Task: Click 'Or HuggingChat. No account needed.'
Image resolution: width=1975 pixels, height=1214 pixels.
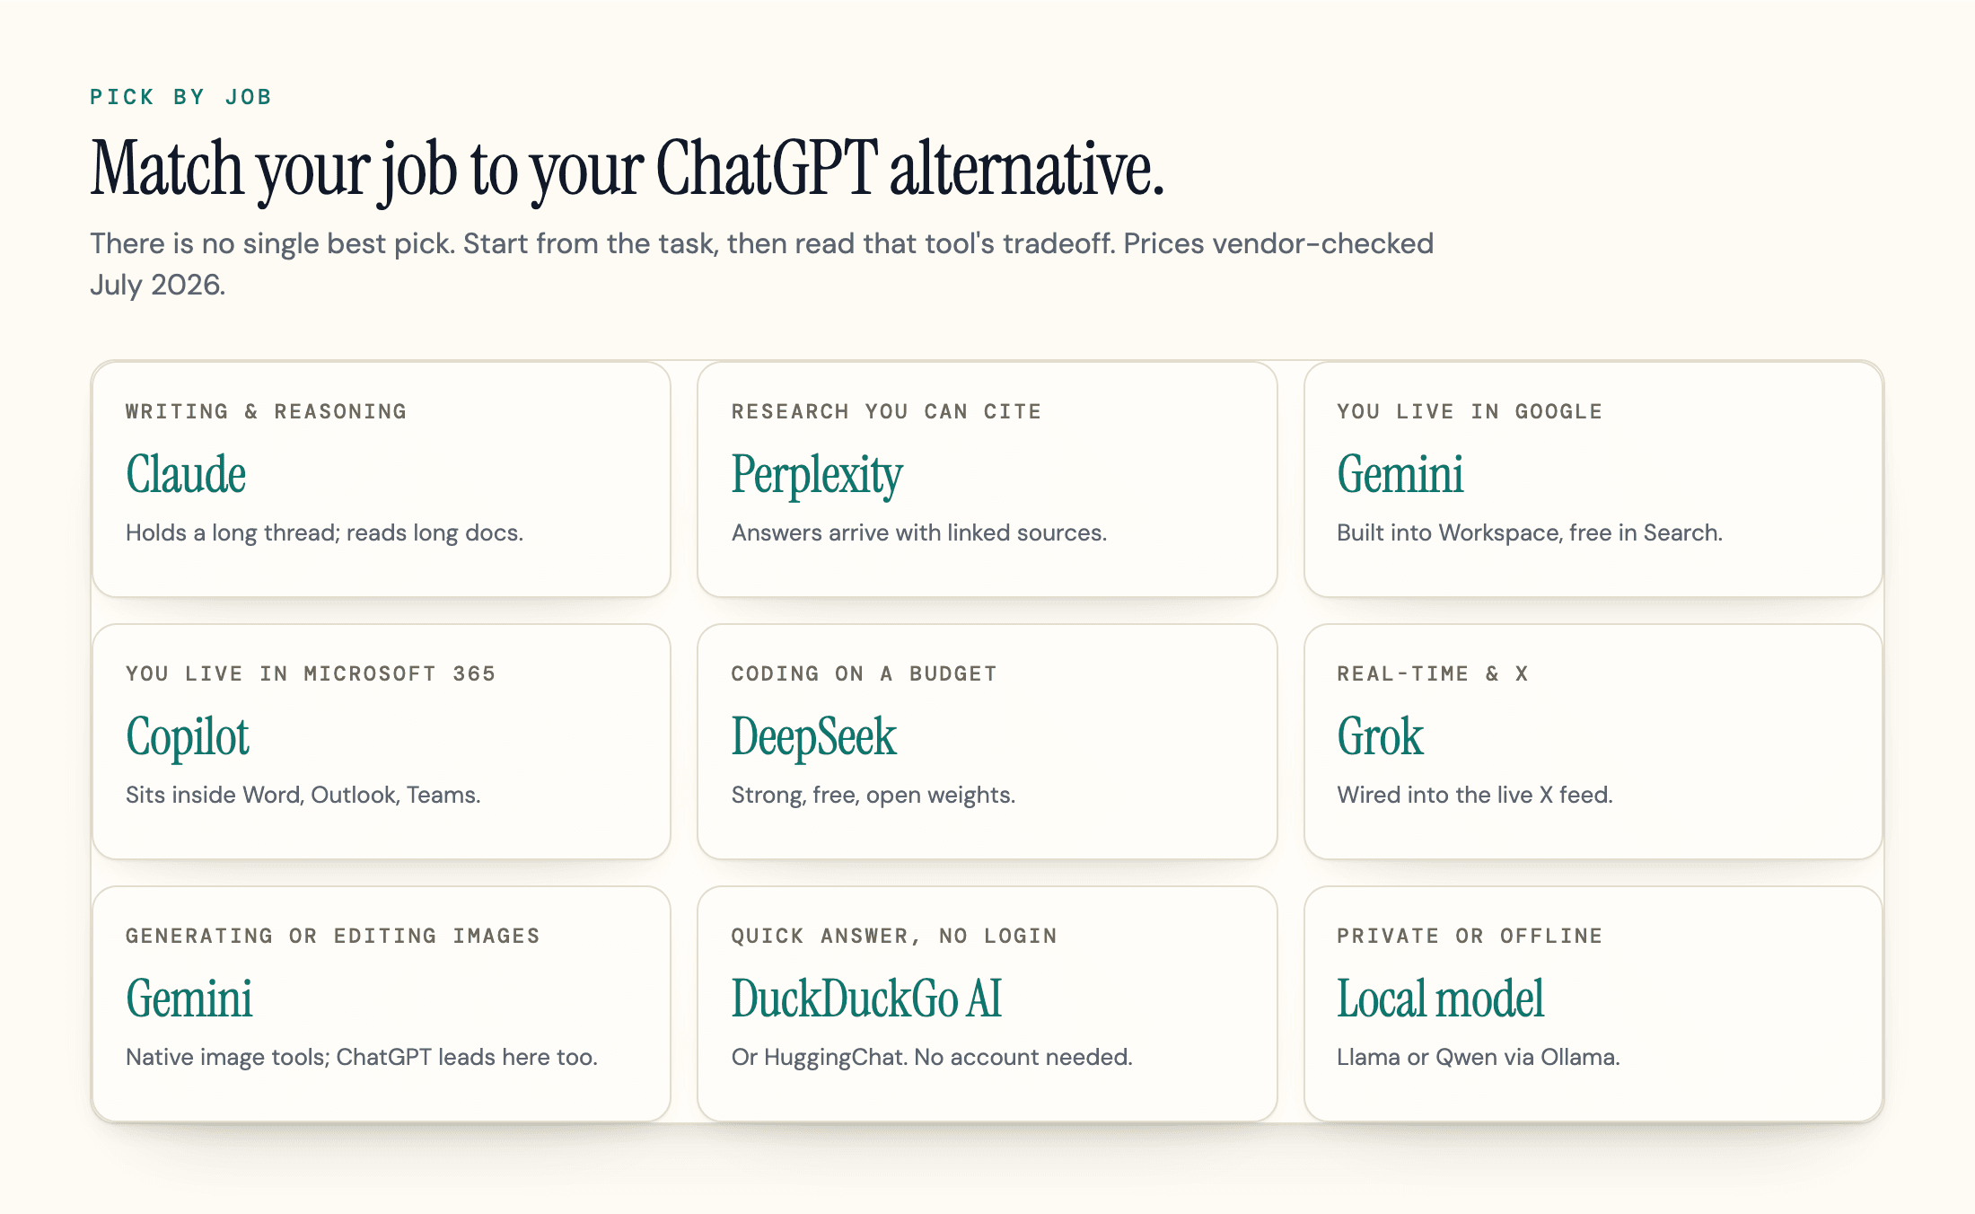Action: click(932, 1057)
